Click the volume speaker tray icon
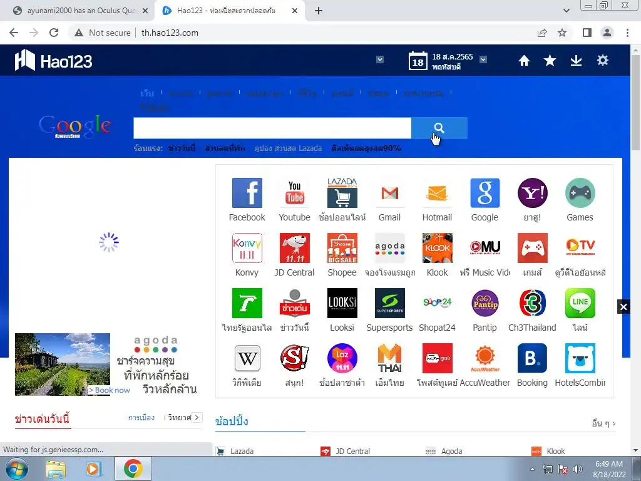The height and width of the screenshot is (481, 641). point(578,469)
